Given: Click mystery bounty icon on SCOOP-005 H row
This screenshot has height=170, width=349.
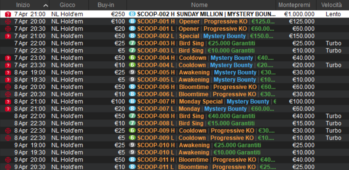Looking at the screenshot, I should [x=8, y=73].
